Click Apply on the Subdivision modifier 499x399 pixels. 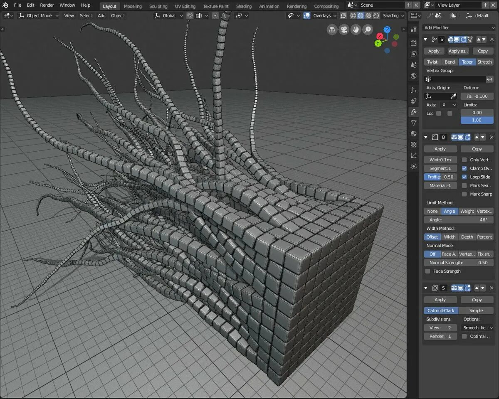(440, 300)
